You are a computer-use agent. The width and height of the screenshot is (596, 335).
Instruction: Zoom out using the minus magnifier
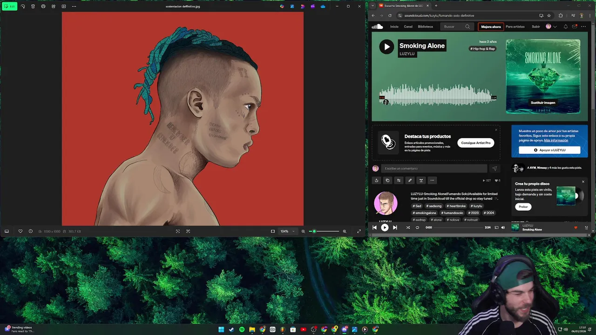click(303, 231)
